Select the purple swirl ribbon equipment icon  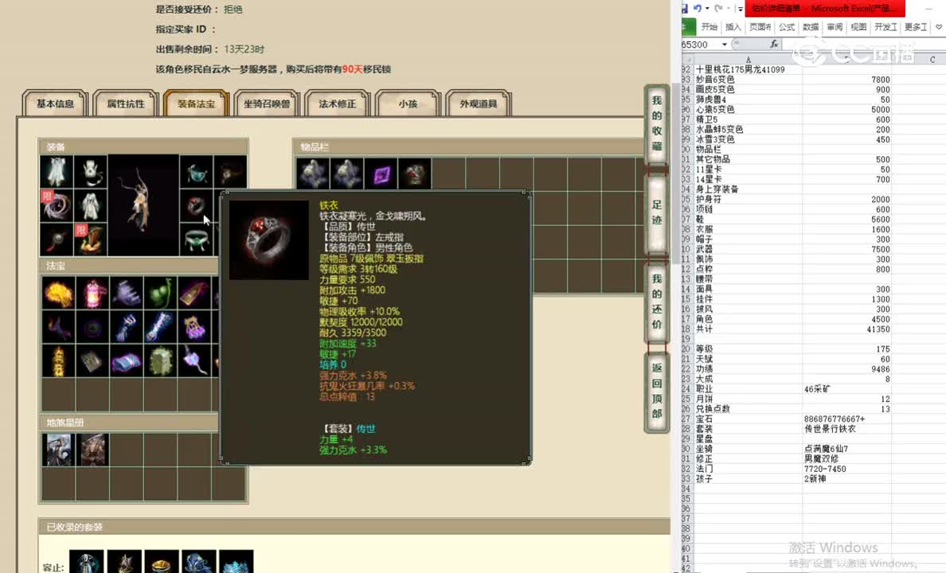57,205
